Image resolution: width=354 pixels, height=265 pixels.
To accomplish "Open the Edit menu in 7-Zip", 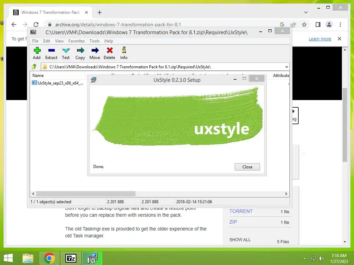I will (x=47, y=41).
